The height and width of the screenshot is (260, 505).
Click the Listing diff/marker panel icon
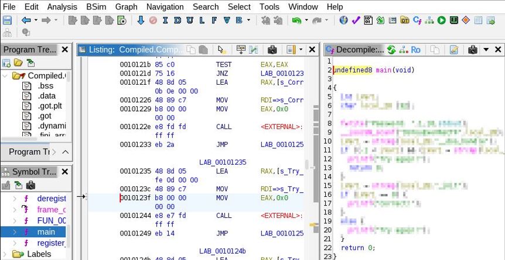pyautogui.click(x=254, y=50)
